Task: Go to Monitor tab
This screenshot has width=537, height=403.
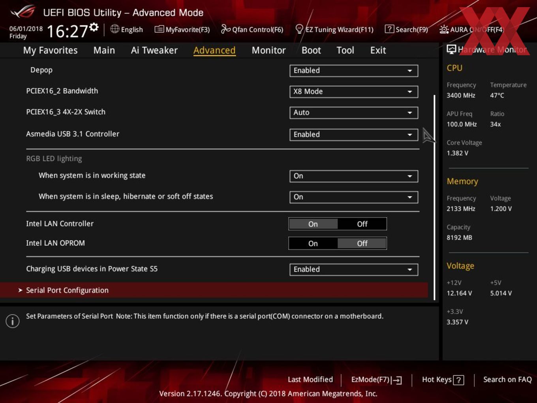Action: (x=268, y=50)
